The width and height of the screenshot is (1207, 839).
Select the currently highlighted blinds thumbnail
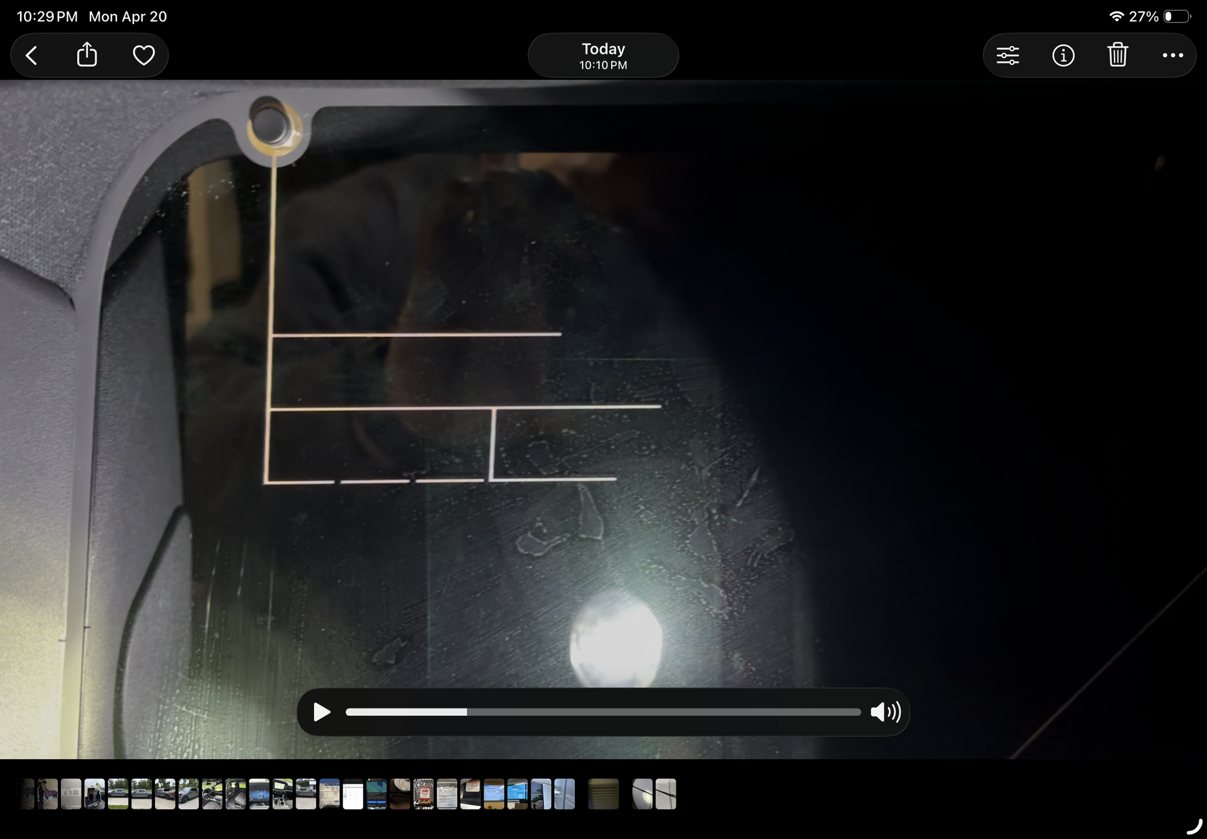(x=603, y=794)
